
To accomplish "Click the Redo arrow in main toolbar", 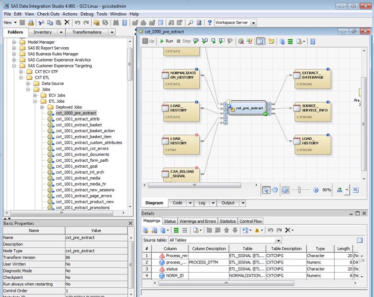I will pos(86,22).
